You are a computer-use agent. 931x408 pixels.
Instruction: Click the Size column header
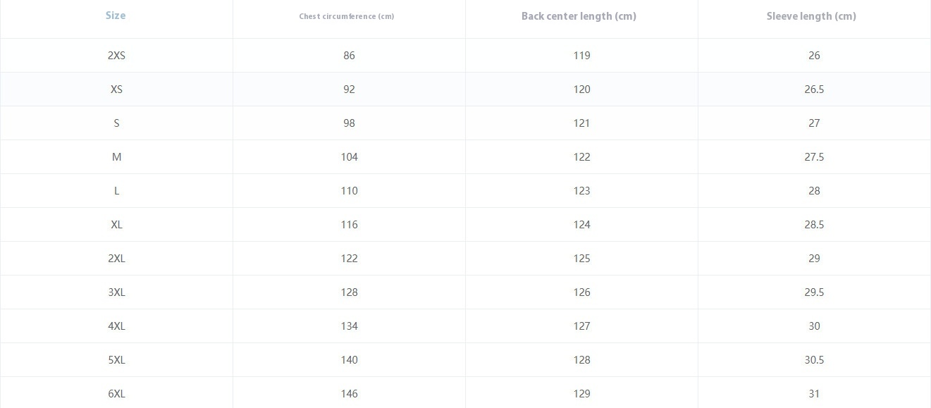coord(116,16)
